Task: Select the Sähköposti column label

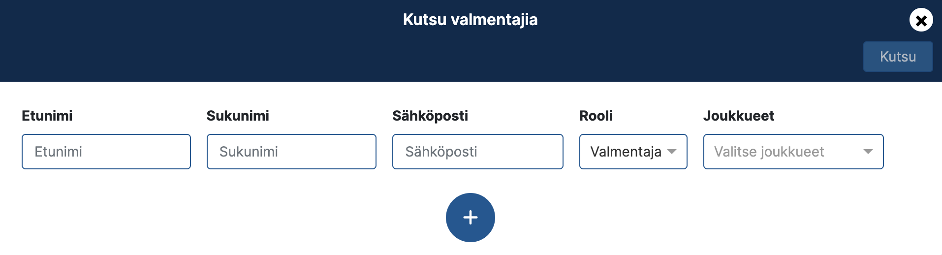Action: point(430,116)
